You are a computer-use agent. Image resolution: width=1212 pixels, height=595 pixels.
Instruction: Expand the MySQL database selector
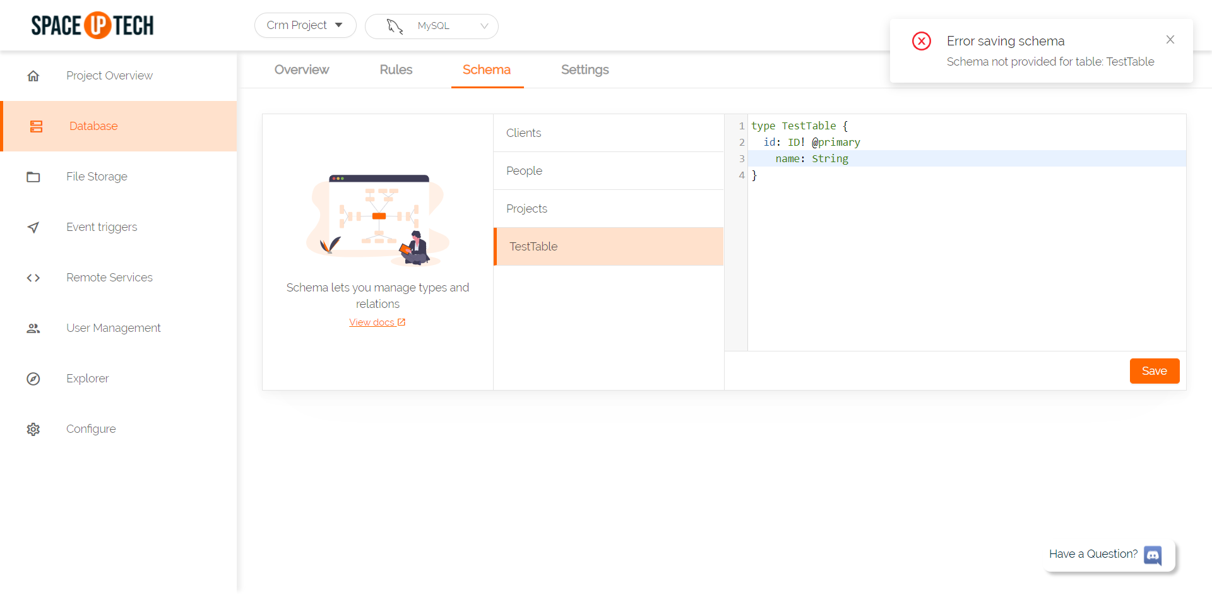[433, 26]
